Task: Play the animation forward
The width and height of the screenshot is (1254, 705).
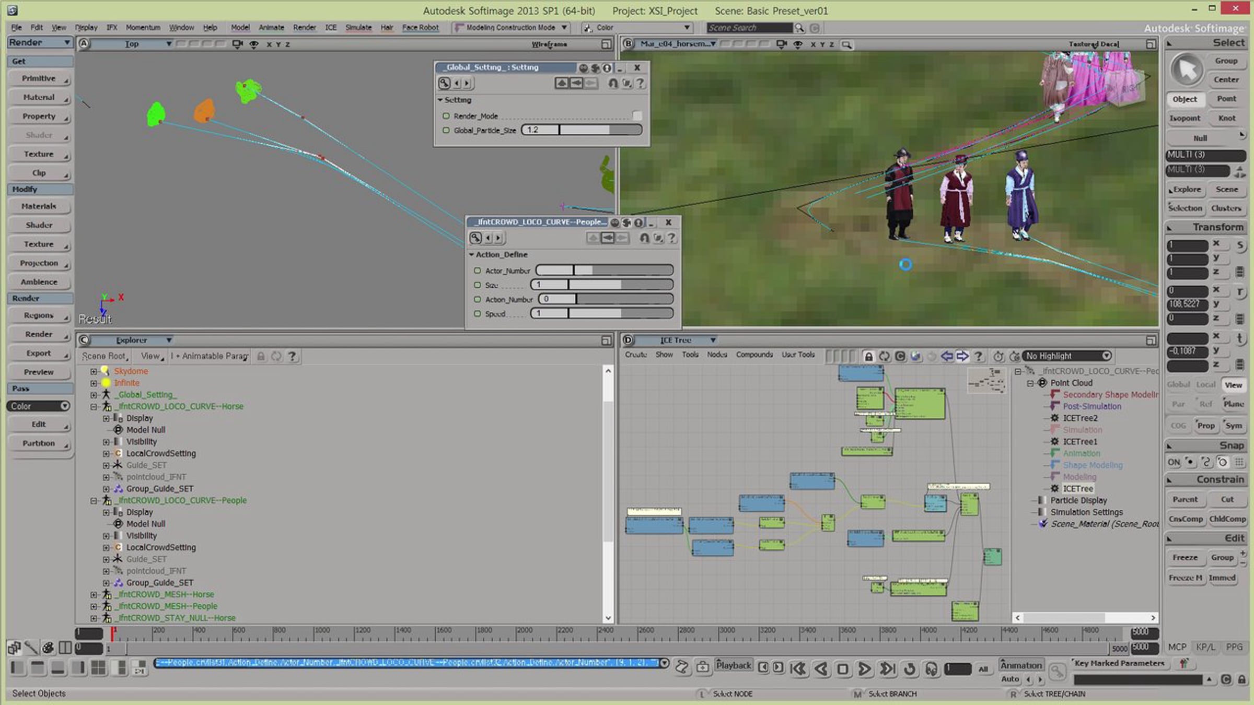Action: coord(865,668)
